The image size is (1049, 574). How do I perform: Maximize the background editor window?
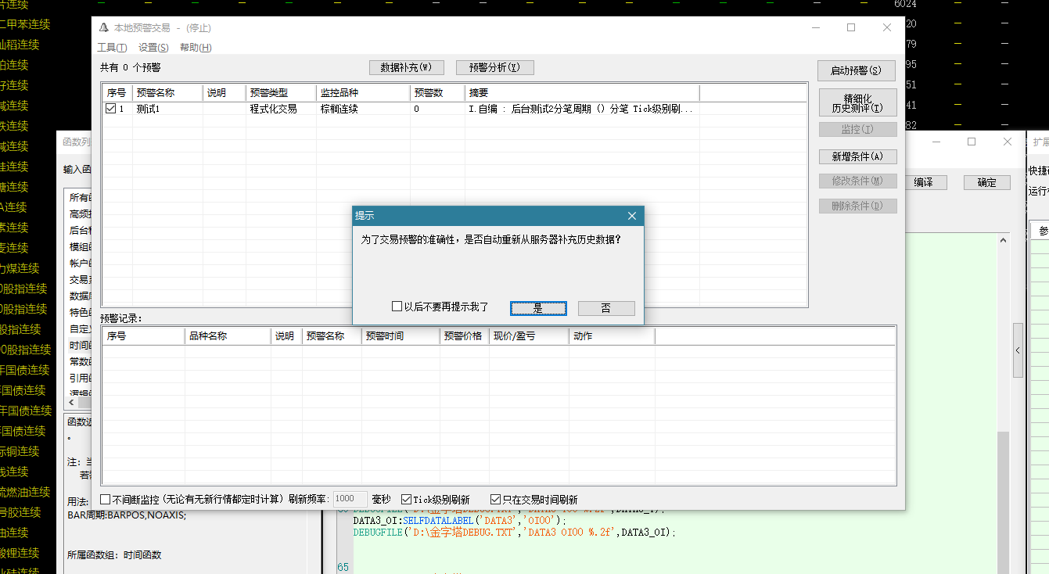[972, 142]
